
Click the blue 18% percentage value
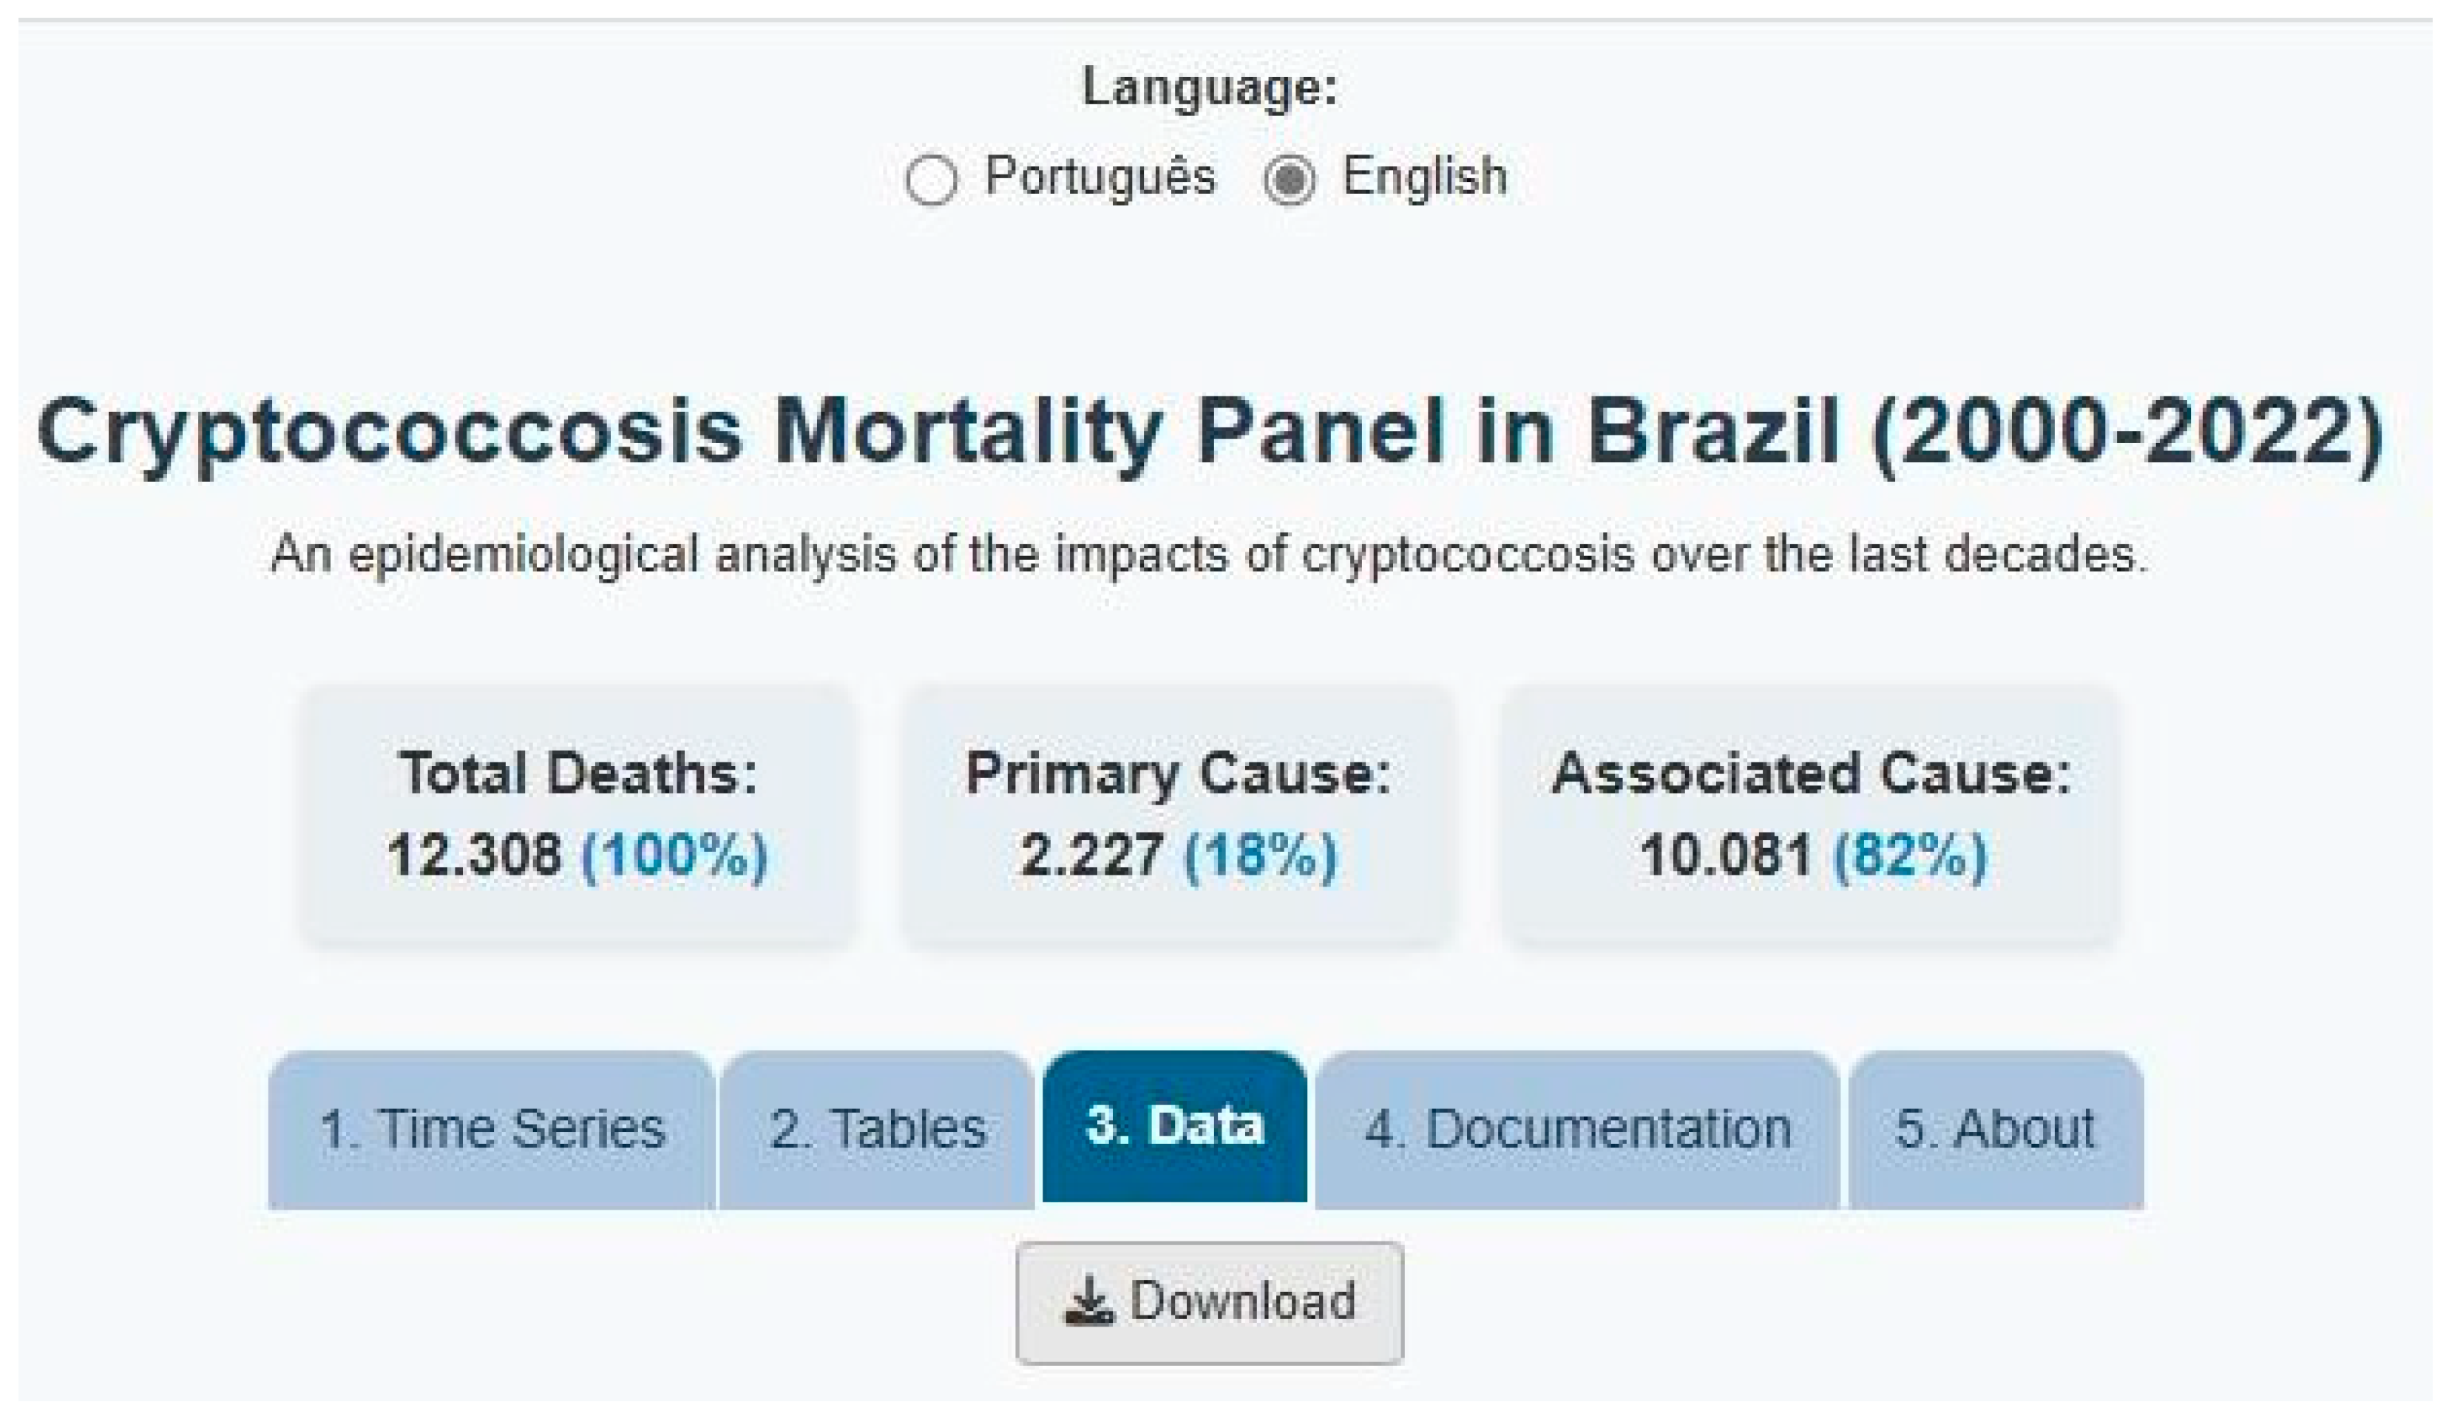tap(1261, 856)
